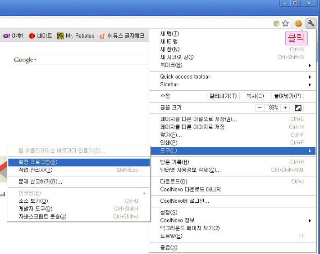Open the Mr. Rebates bookmark

click(76, 36)
